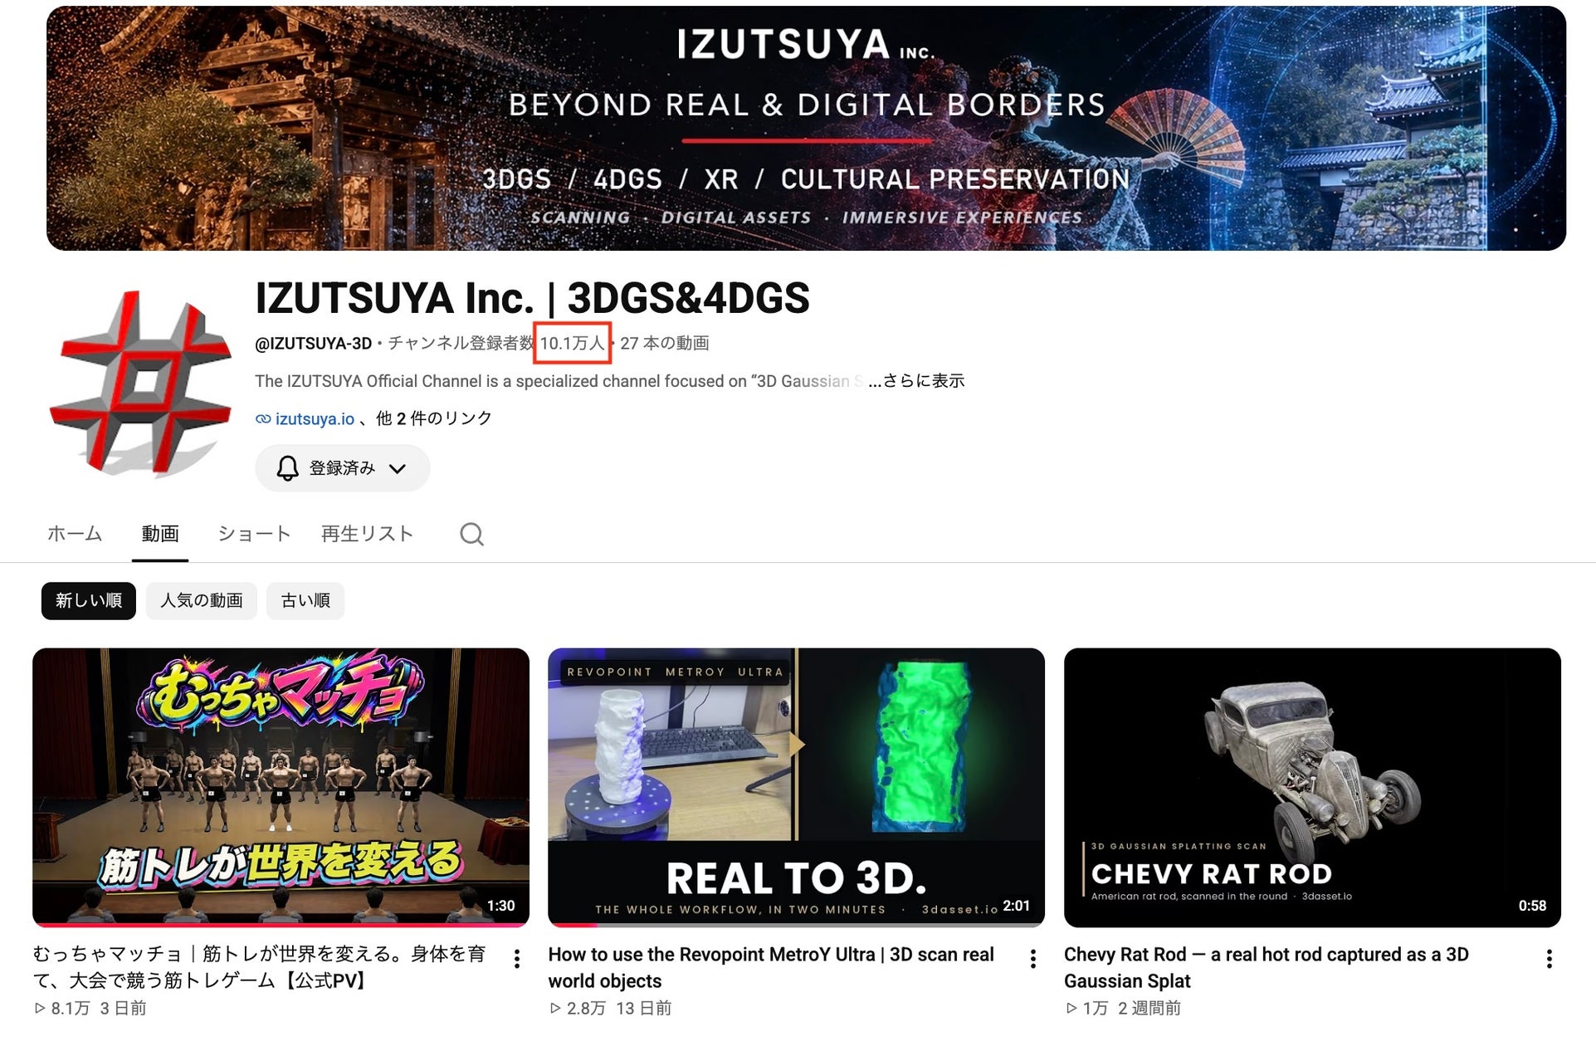Viewport: 1596px width, 1046px height.
Task: Open three-dot menu for むっちゃマッチョ video
Action: pos(517,959)
